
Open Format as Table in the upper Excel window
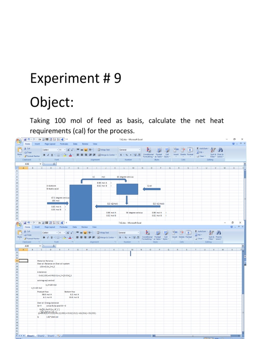click(x=159, y=152)
